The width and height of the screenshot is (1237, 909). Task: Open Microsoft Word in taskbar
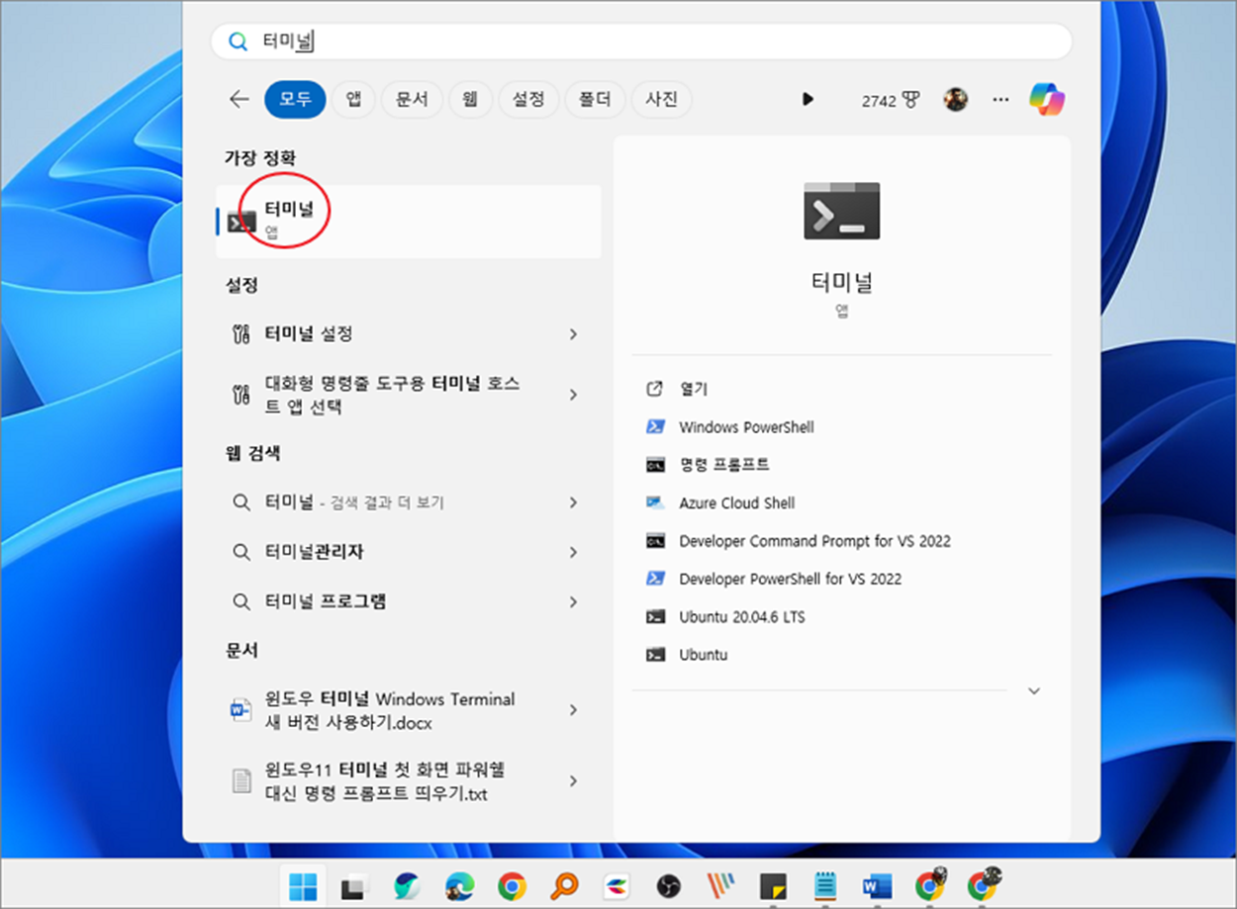click(x=878, y=886)
